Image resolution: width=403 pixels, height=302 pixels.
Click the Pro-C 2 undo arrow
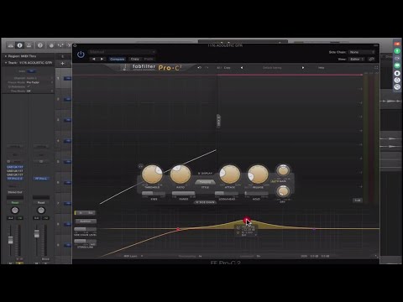[x=199, y=68]
